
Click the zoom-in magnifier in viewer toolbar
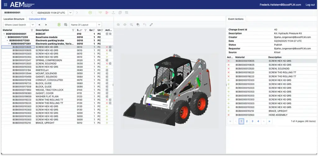coord(131,25)
